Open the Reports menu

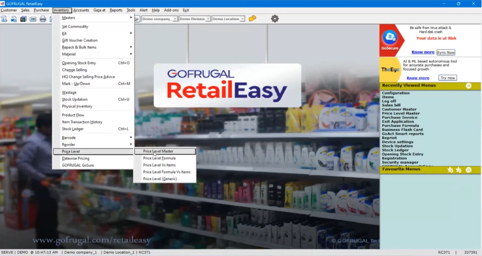[x=116, y=10]
